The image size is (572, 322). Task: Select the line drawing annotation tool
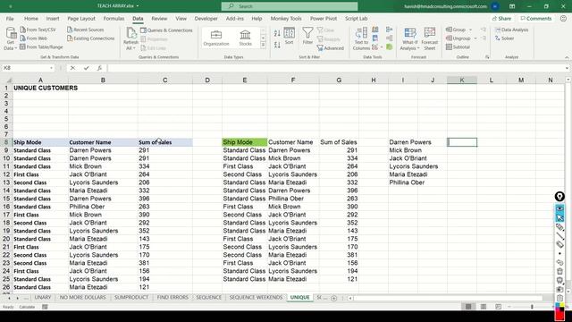point(560,236)
